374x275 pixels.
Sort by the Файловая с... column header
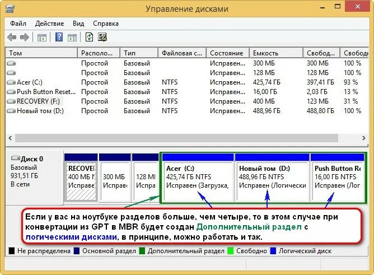[x=182, y=53]
